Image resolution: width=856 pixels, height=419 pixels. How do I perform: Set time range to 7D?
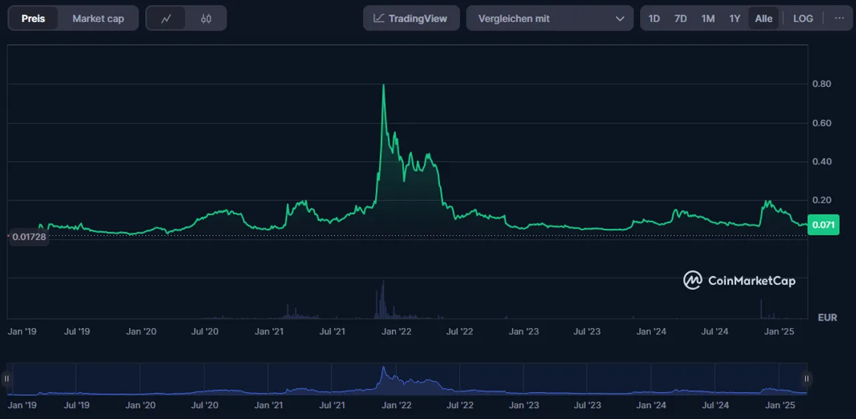(680, 19)
